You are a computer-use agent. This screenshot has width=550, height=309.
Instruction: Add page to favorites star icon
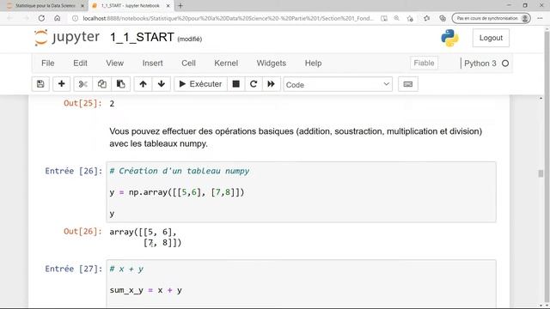point(410,18)
